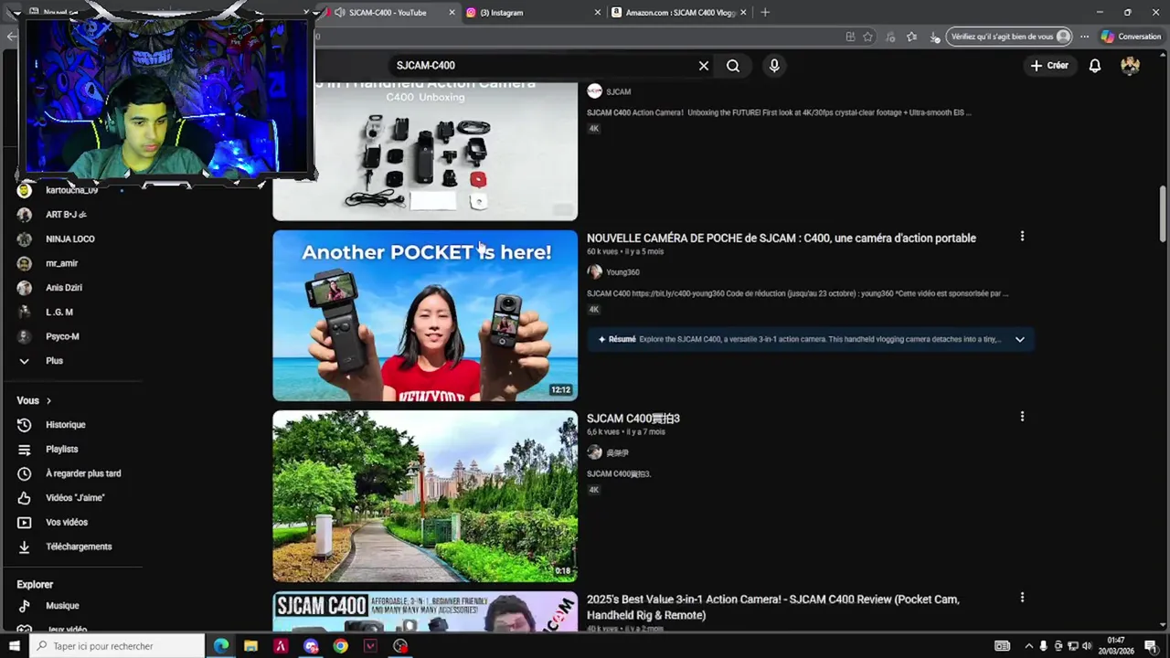The image size is (1170, 658).
Task: Open more options for SJCAM C400 0:18 video
Action: point(1022,417)
